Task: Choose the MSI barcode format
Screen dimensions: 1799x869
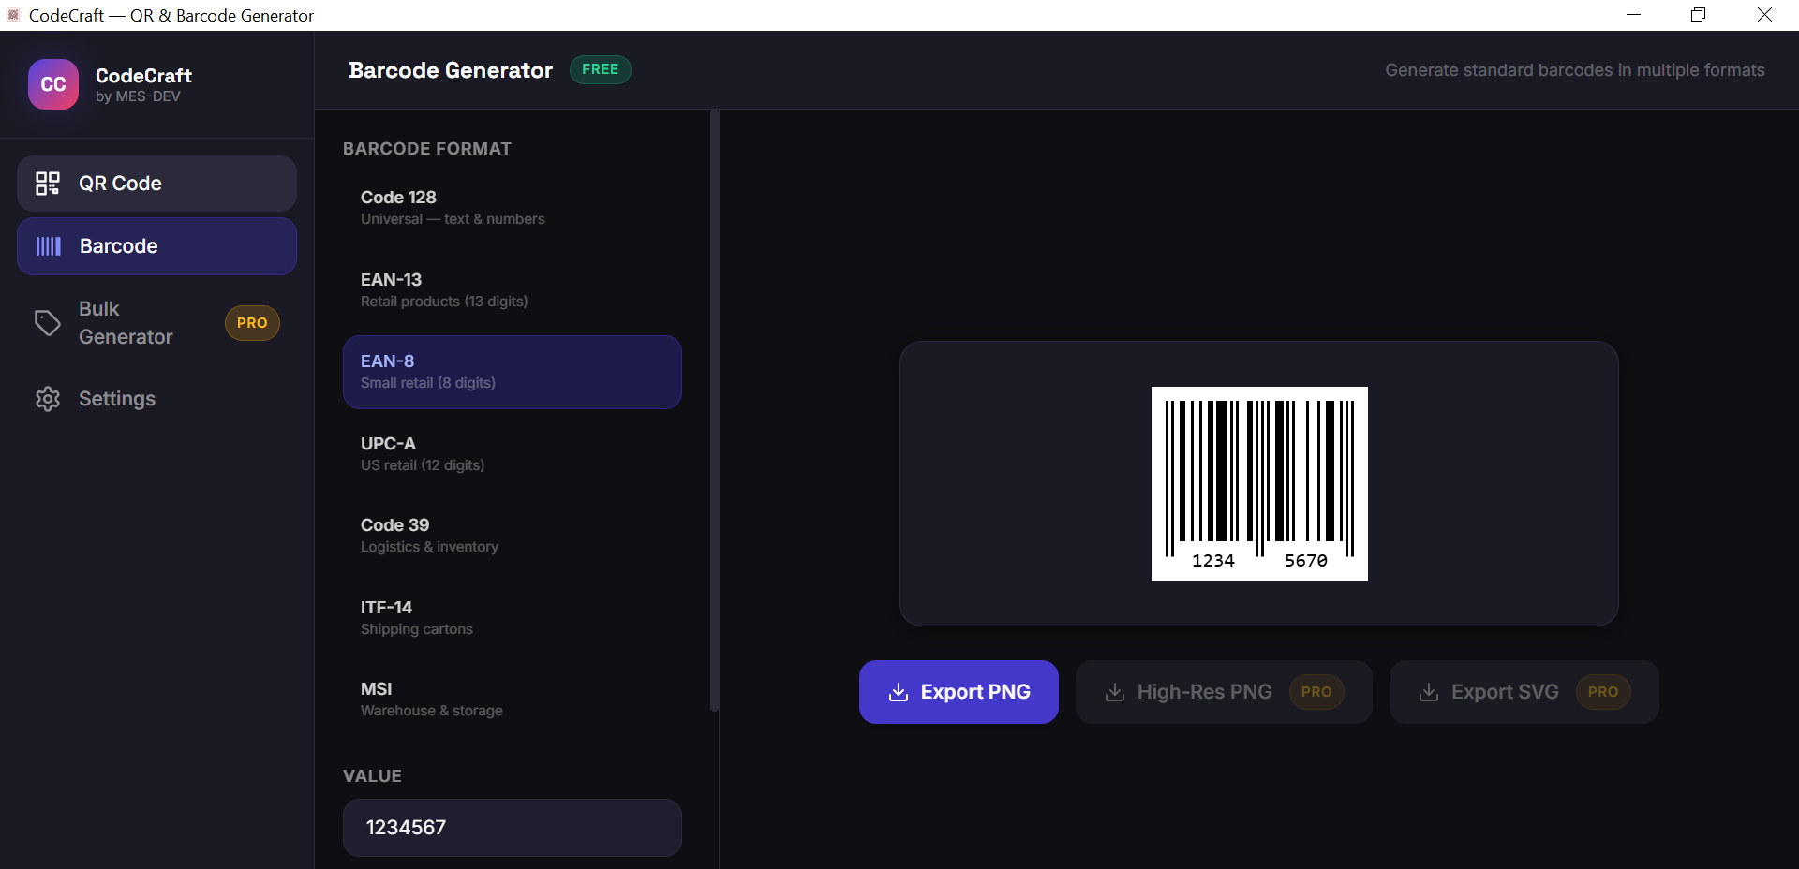Action: pyautogui.click(x=512, y=700)
